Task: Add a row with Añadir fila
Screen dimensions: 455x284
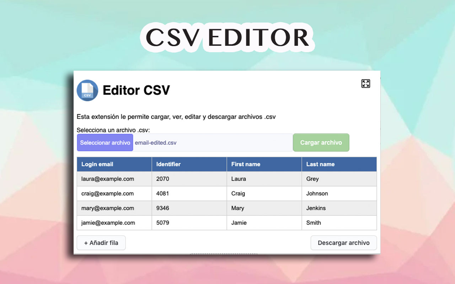Action: tap(101, 243)
